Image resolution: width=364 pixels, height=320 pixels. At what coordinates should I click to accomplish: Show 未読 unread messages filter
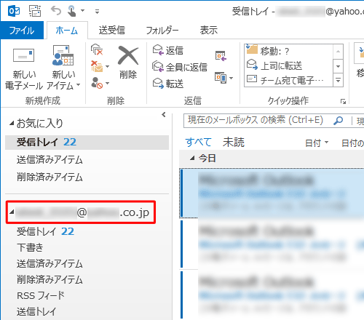(x=234, y=143)
